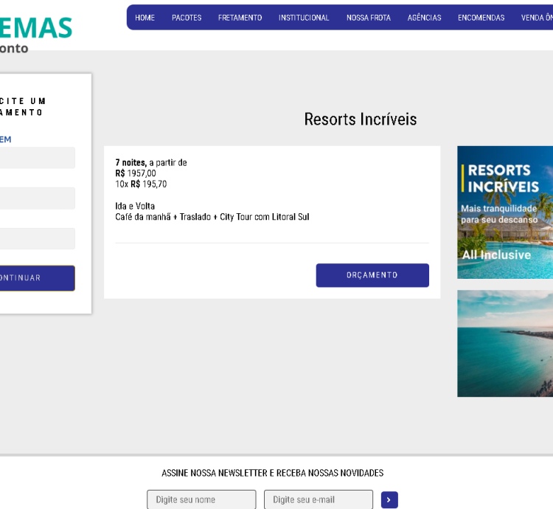Open the AGÊNCIAS navigation item
This screenshot has height=509, width=553.
tap(424, 18)
